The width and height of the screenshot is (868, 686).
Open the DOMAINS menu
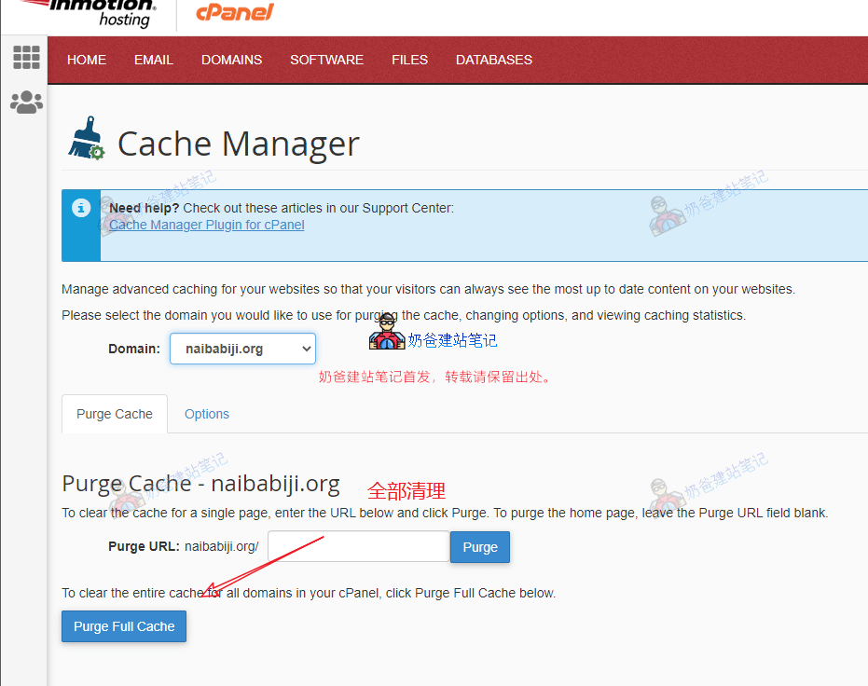coord(231,60)
